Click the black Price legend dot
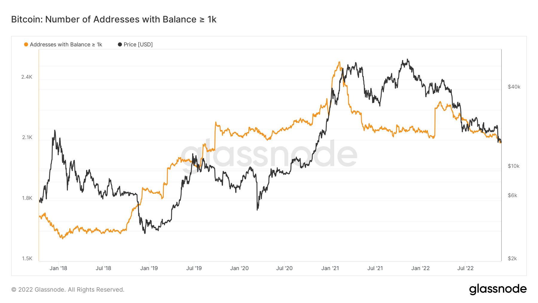Viewport: 538px width, 303px height. coord(120,45)
